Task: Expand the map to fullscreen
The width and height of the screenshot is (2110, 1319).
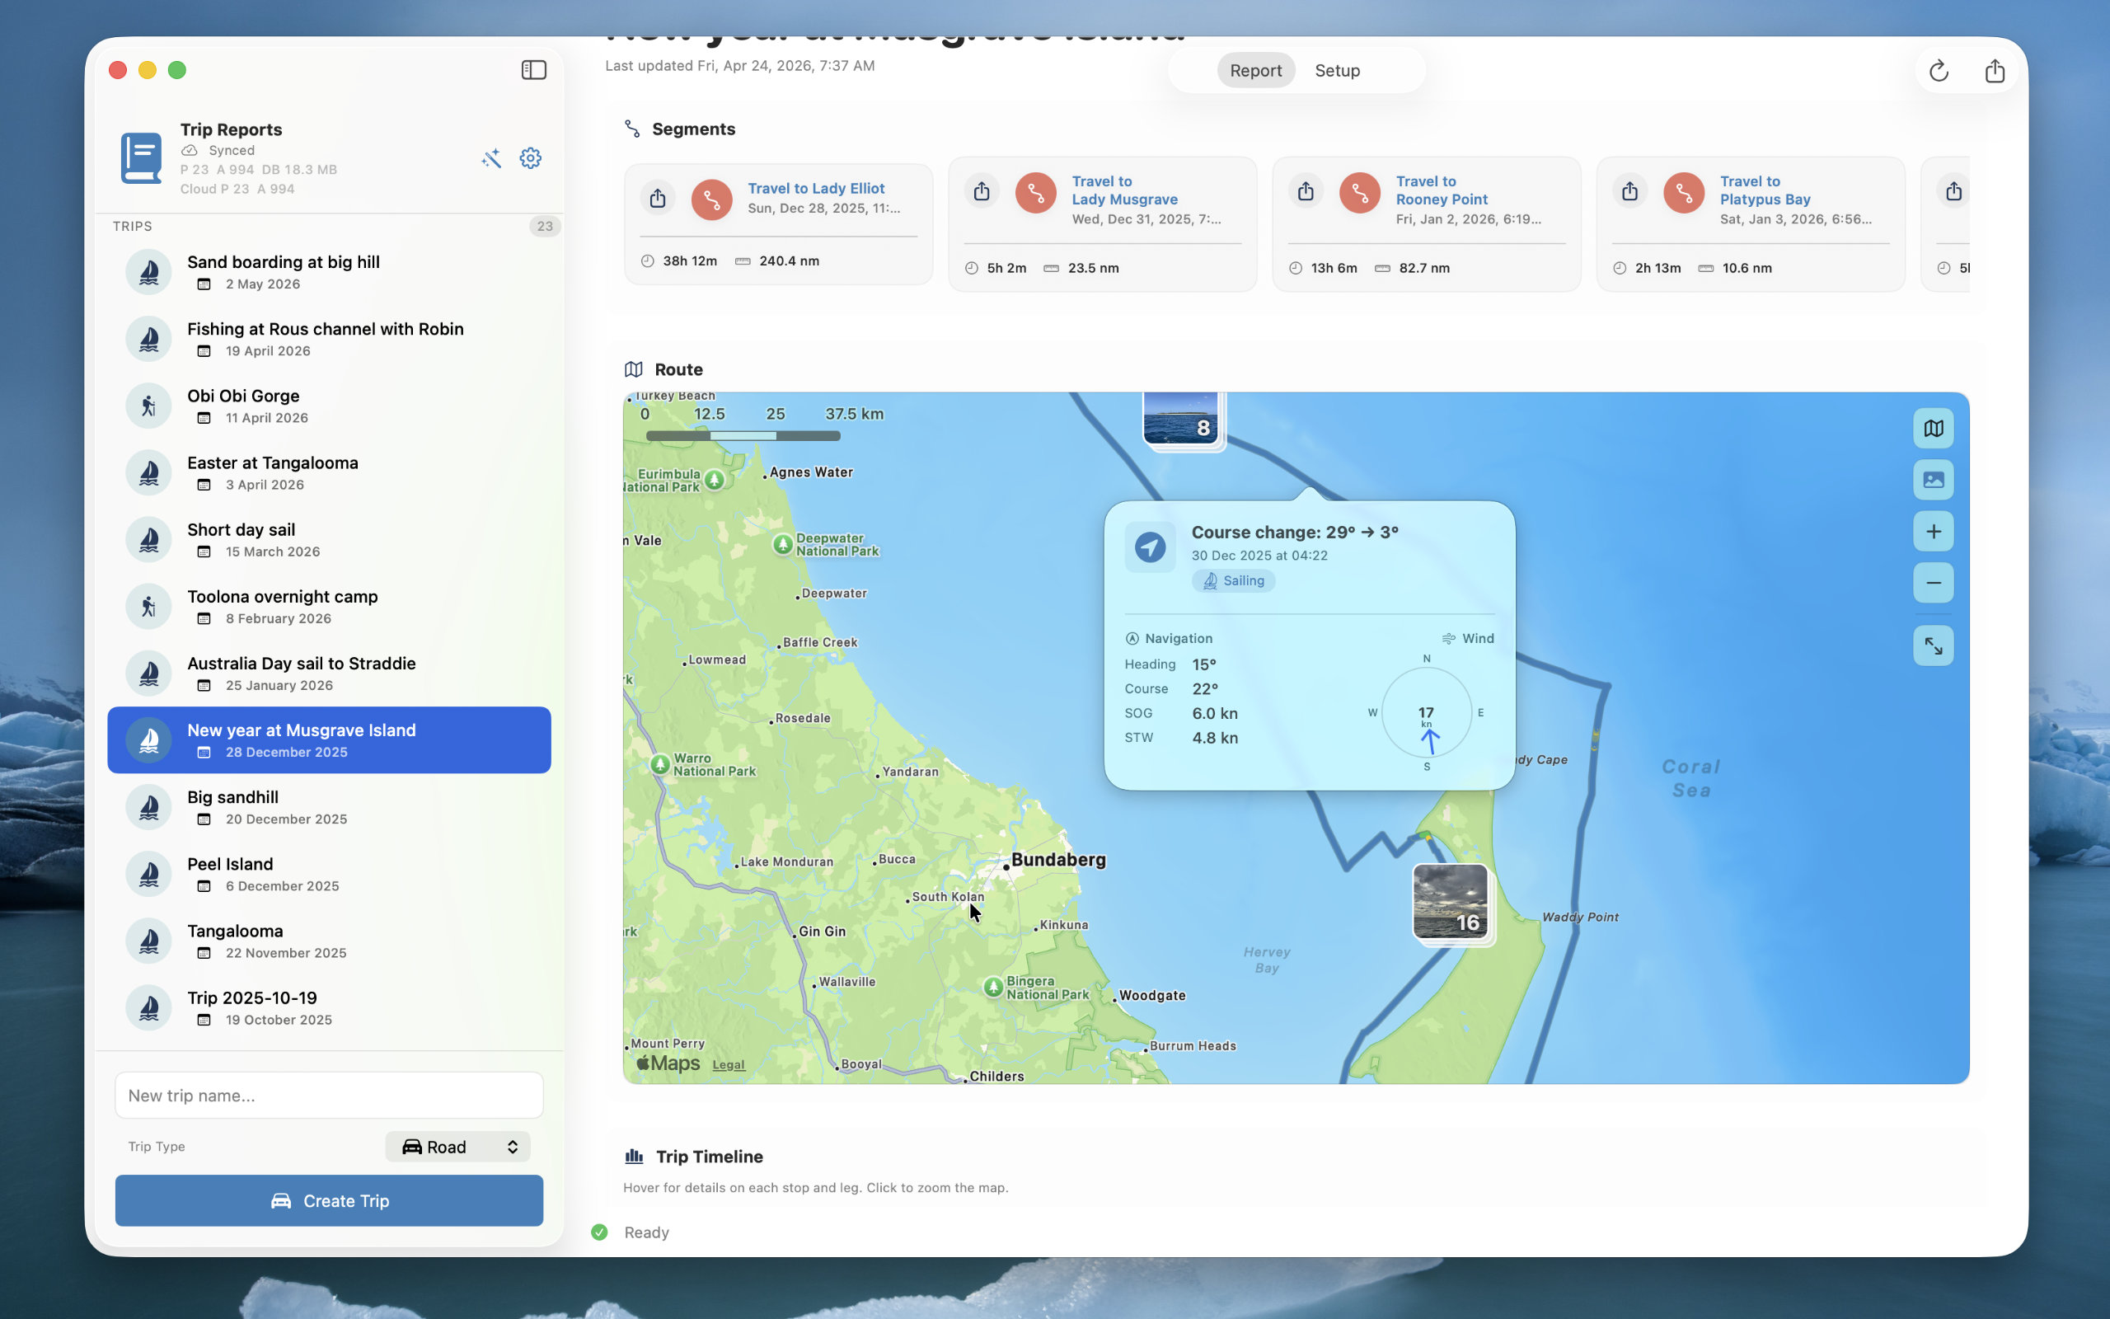Action: click(1933, 645)
